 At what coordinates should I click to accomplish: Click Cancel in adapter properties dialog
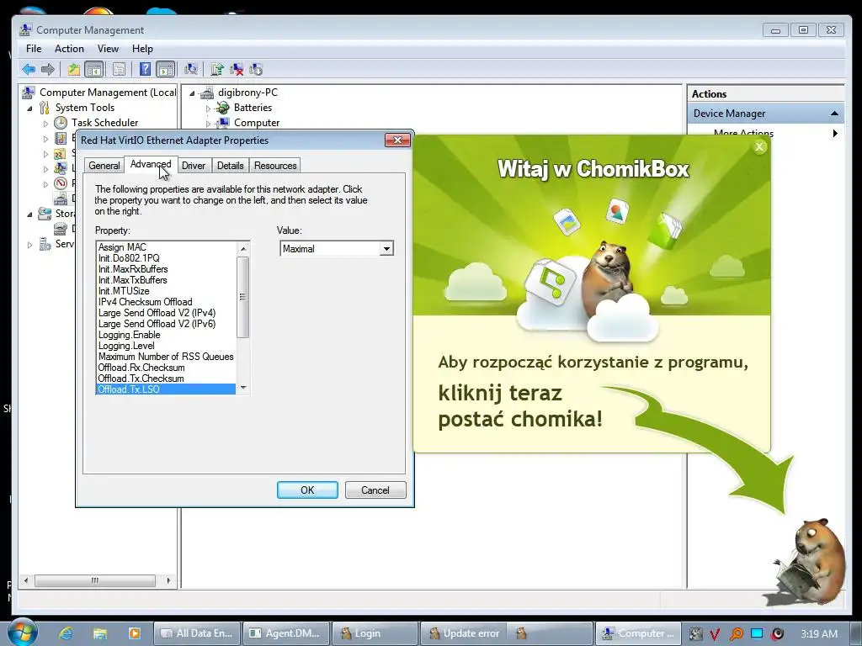[x=375, y=490]
